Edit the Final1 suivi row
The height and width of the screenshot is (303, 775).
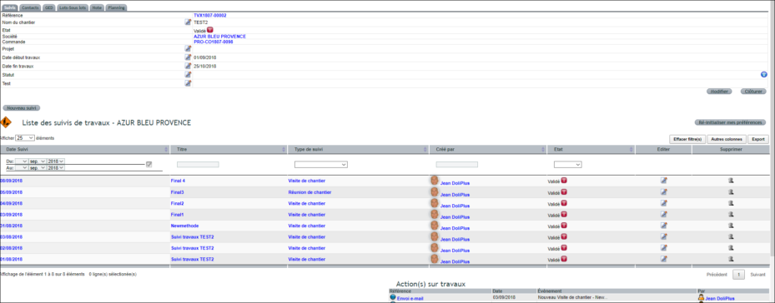[x=664, y=214]
